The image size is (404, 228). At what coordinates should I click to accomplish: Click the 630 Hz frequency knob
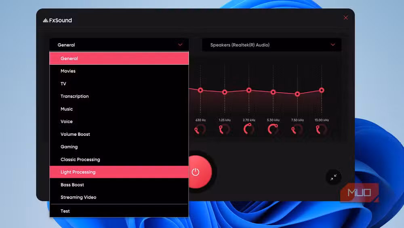(200, 129)
